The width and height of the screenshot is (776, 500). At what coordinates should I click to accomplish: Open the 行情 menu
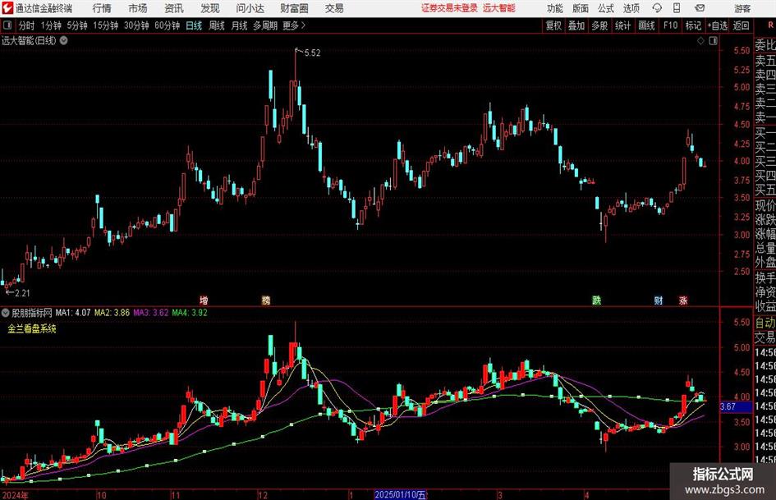coord(102,8)
